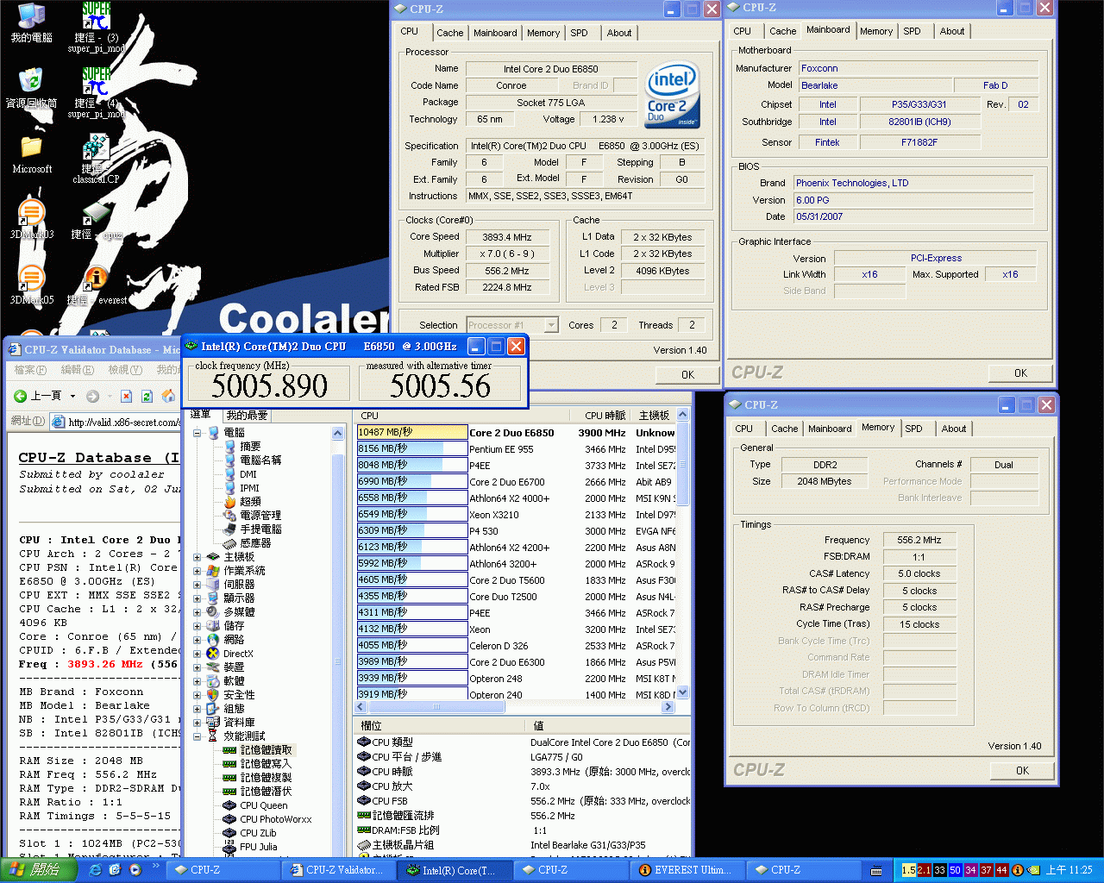Select DMI in Everest tree
The image size is (1104, 883).
[248, 474]
